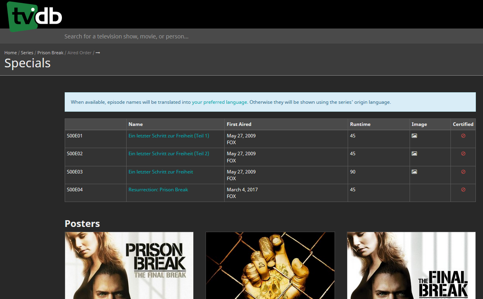Open The Final Break poster on right

(411, 265)
